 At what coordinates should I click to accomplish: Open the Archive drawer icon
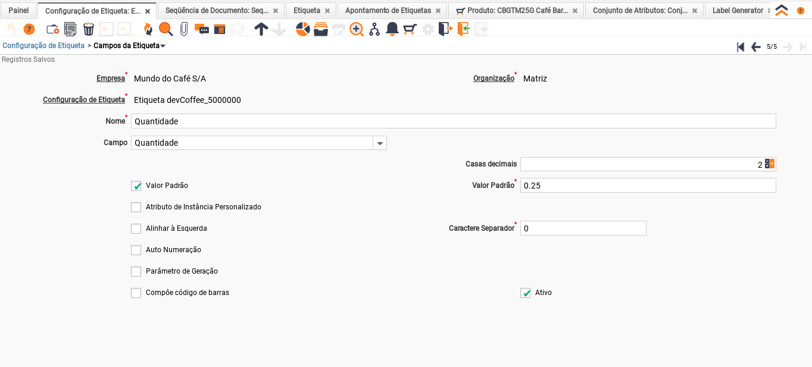pyautogui.click(x=321, y=29)
